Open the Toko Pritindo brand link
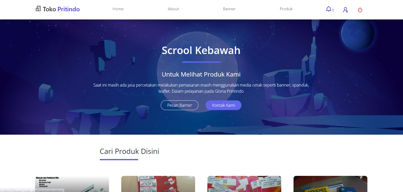 (58, 9)
